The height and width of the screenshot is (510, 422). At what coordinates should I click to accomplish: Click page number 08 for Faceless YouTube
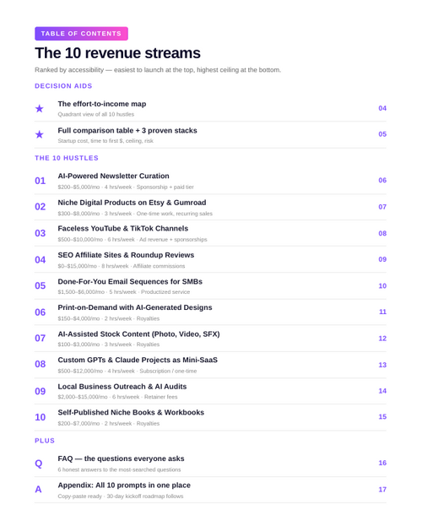click(x=382, y=234)
